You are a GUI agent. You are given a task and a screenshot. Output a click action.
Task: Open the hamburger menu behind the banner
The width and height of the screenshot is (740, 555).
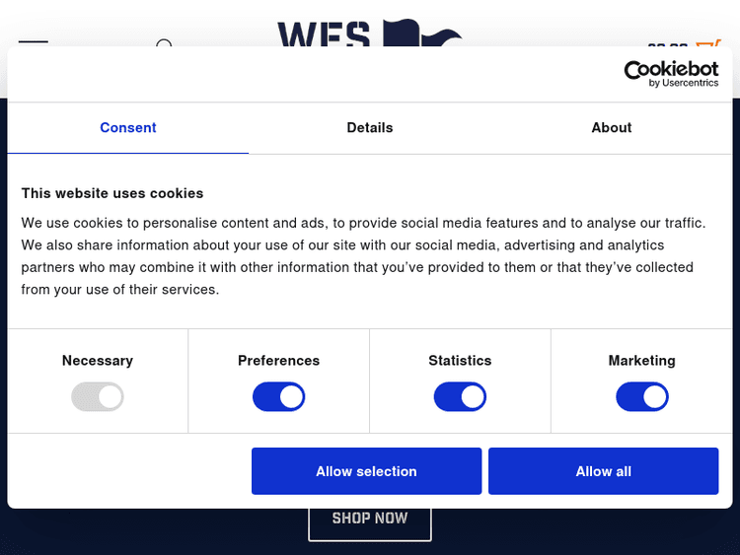pyautogui.click(x=33, y=42)
